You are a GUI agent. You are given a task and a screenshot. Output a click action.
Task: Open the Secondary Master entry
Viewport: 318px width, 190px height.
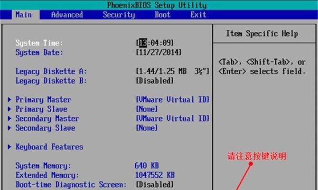pyautogui.click(x=47, y=118)
